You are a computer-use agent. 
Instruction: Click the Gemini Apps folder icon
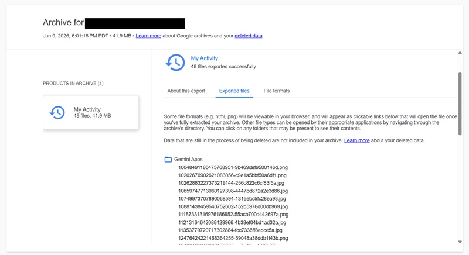[168, 160]
